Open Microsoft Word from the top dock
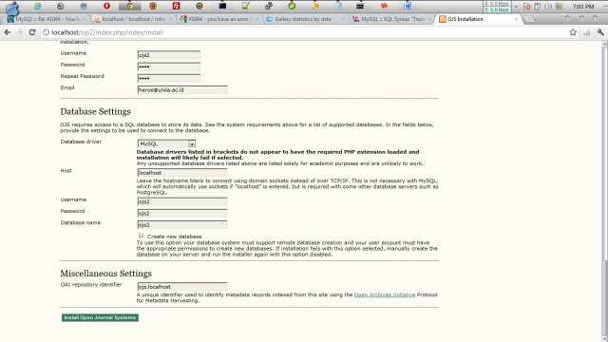Image resolution: width=608 pixels, height=342 pixels. pyautogui.click(x=408, y=6)
